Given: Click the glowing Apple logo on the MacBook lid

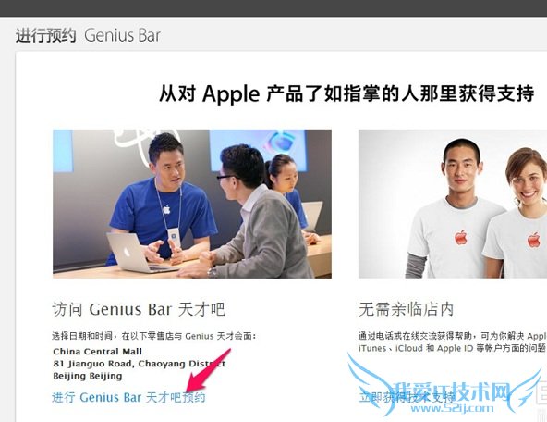Looking at the screenshot, I should coord(127,251).
